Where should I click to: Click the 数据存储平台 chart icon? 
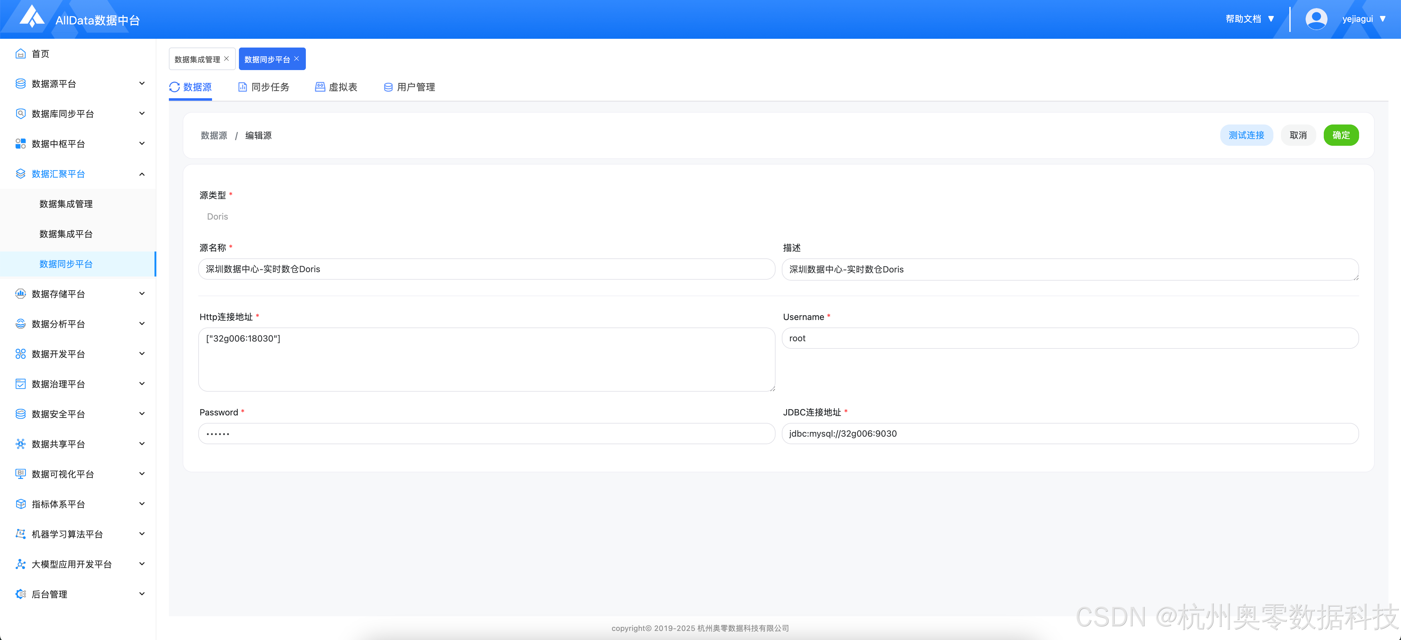coord(21,294)
